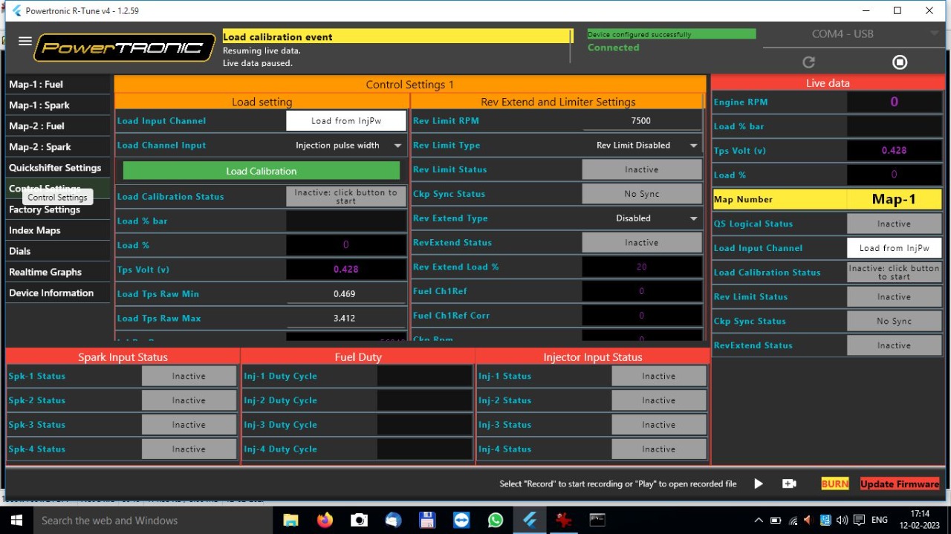Image resolution: width=951 pixels, height=534 pixels.
Task: Open TeamViewer from the taskbar
Action: (x=461, y=520)
